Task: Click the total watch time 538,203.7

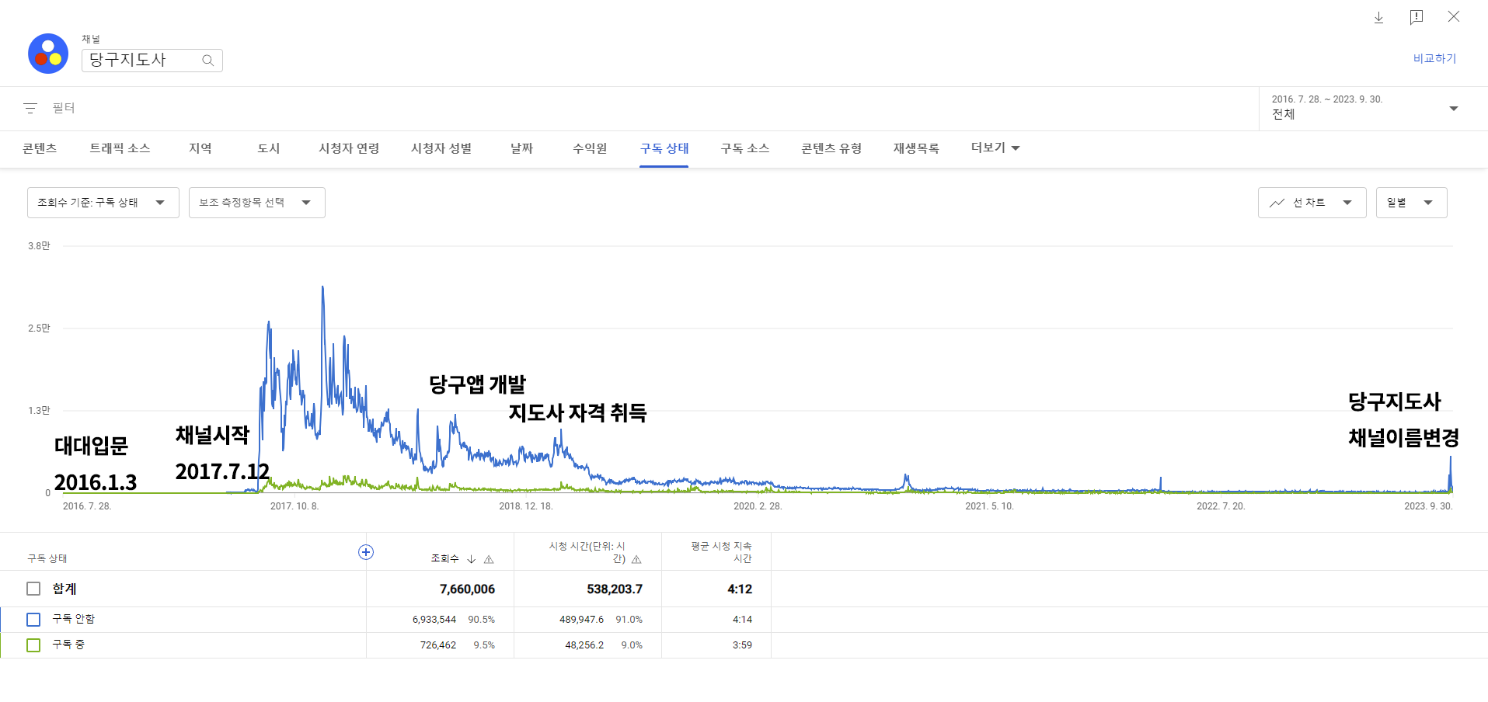Action: pos(615,589)
